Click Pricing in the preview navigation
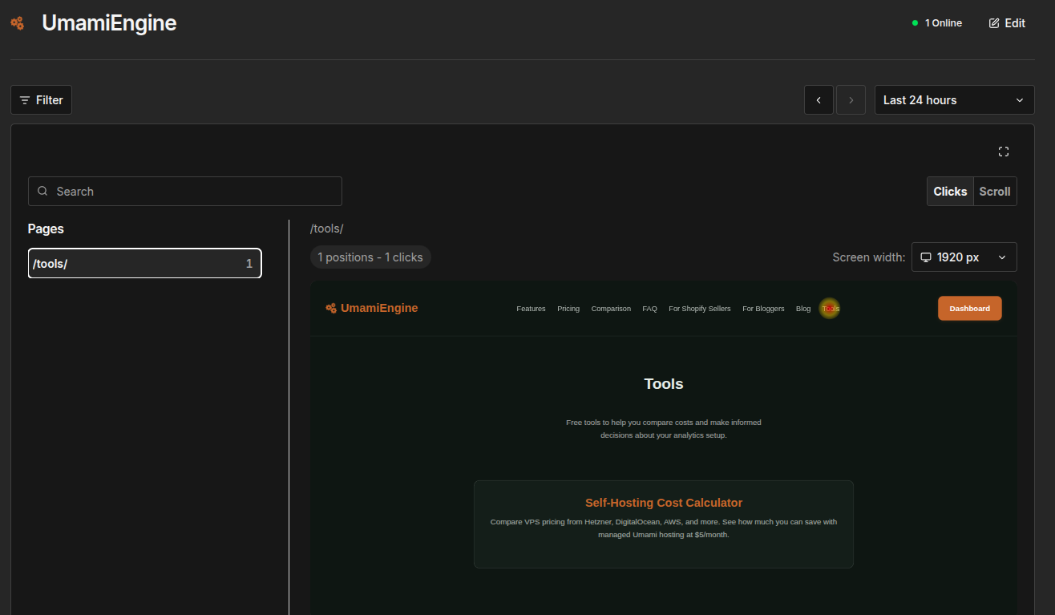The height and width of the screenshot is (615, 1055). 568,309
